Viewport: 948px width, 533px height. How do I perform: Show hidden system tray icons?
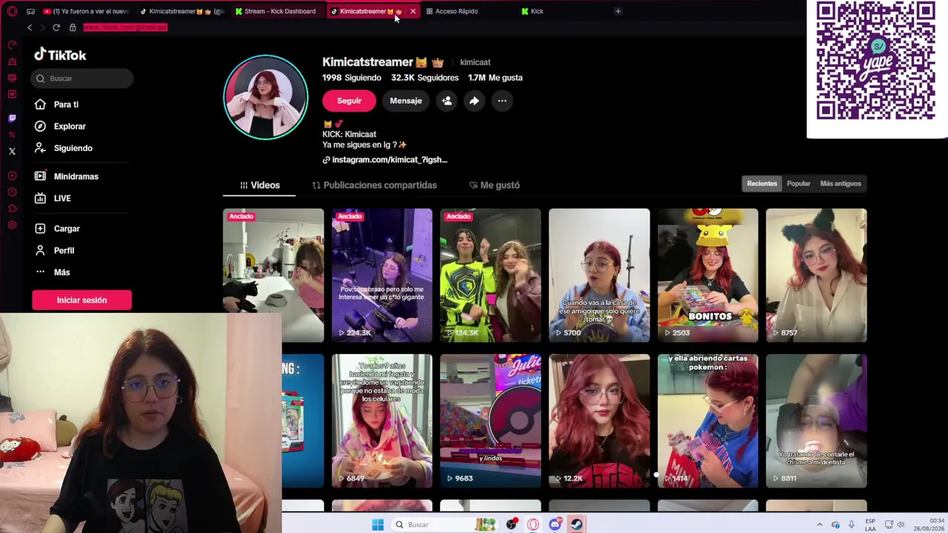point(819,525)
